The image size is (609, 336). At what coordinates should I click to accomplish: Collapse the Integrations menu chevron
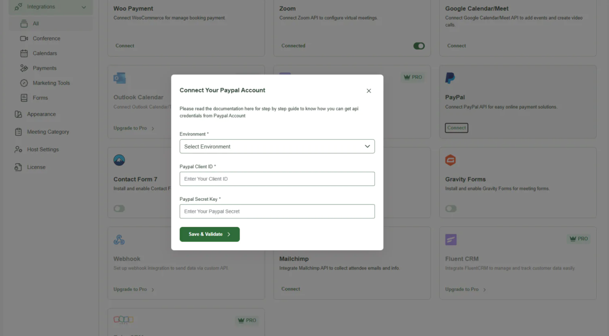point(84,7)
